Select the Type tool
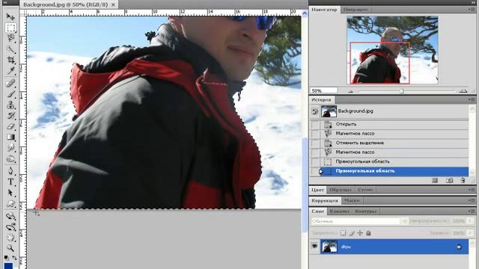Viewport: 479px width, 269px height. click(10, 182)
